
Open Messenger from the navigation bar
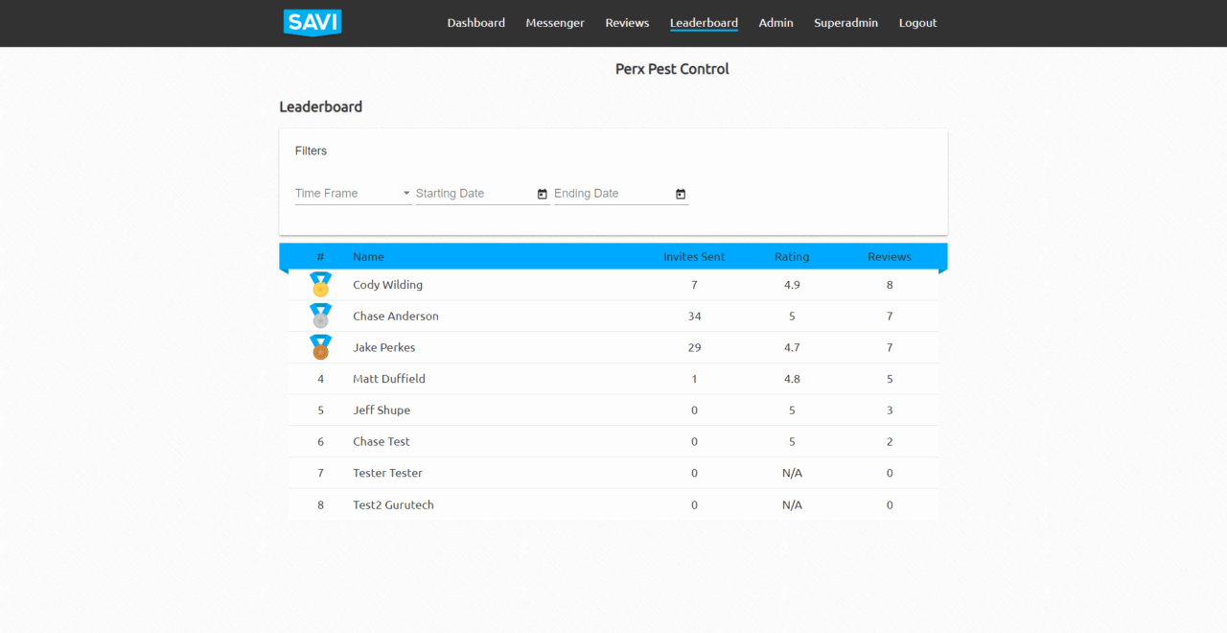555,23
